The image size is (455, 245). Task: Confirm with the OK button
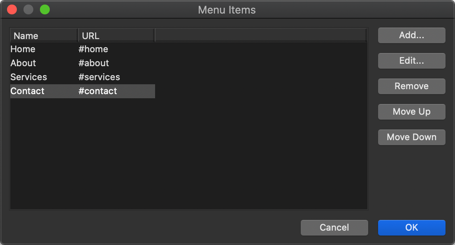click(x=411, y=228)
